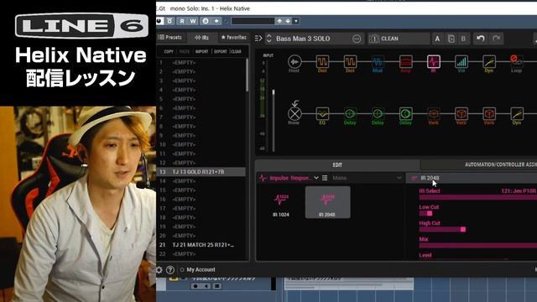This screenshot has height=302, width=537.
Task: Open the EDIT tab
Action: tap(337, 165)
